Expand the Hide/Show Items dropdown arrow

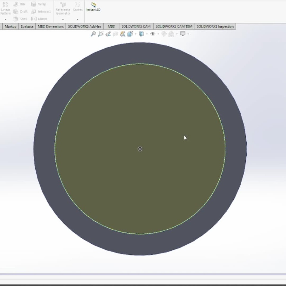(x=158, y=34)
